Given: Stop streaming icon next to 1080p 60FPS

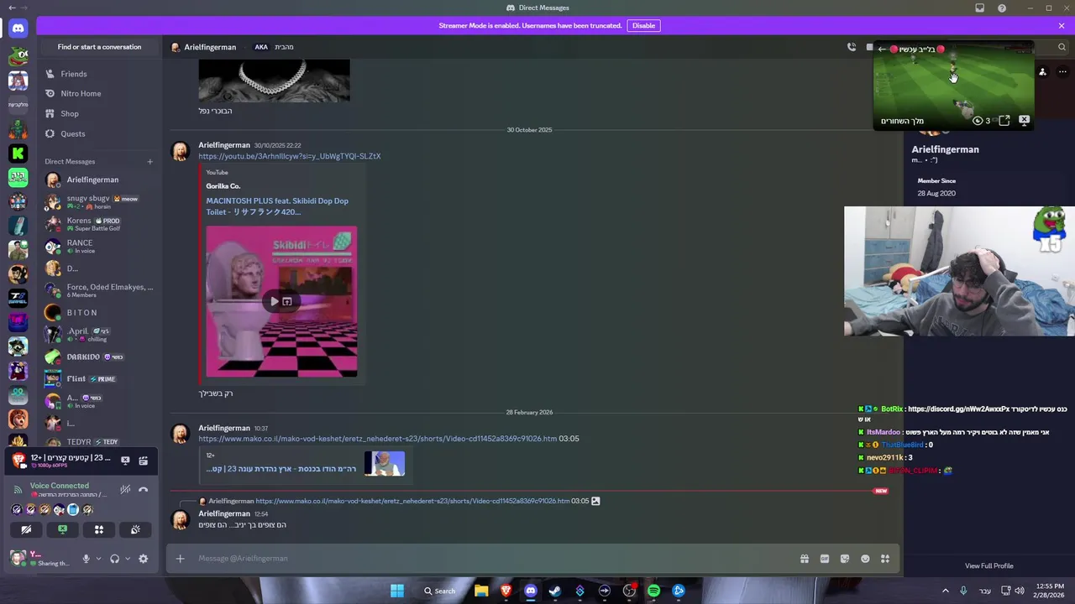Looking at the screenshot, I should tap(125, 460).
